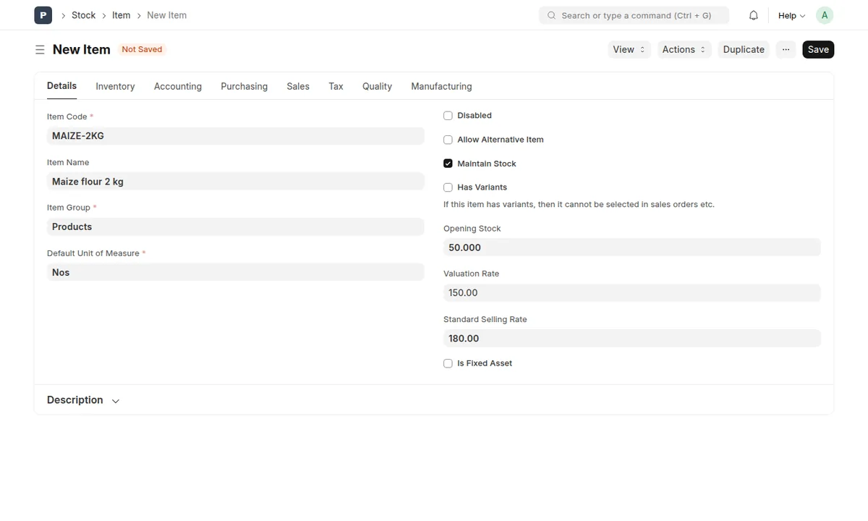Edit the Opening Stock field

(632, 247)
